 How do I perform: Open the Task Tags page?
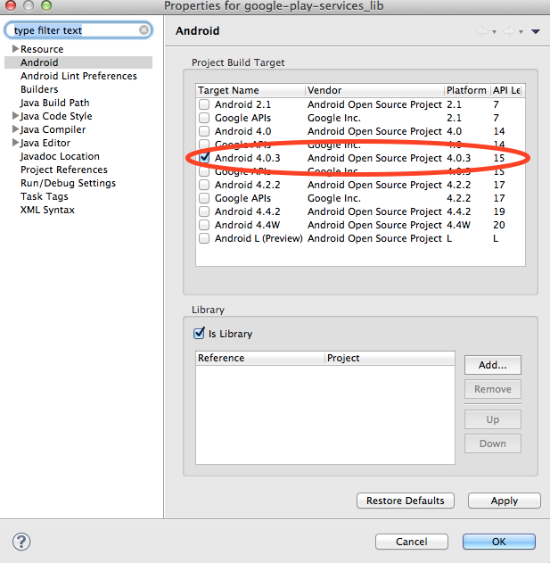click(45, 196)
